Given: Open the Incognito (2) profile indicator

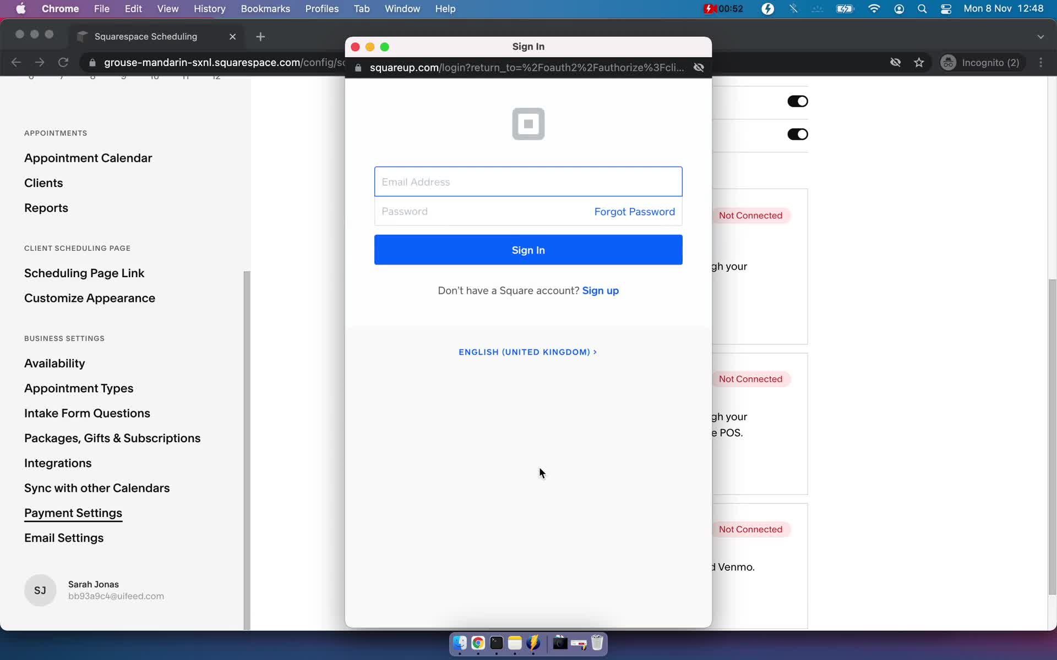Looking at the screenshot, I should 981,63.
